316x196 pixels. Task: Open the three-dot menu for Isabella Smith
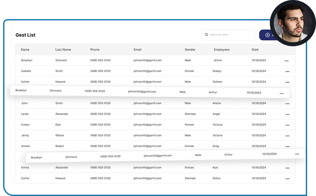pyautogui.click(x=287, y=71)
